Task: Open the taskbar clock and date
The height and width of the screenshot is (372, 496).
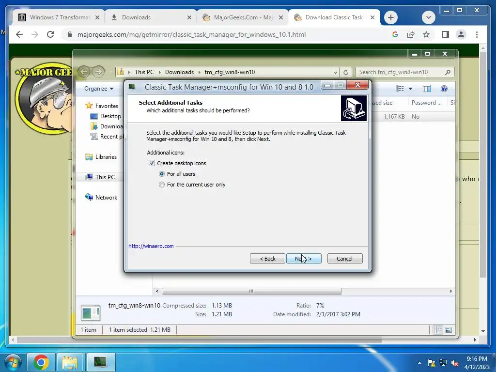Action: coord(477,363)
